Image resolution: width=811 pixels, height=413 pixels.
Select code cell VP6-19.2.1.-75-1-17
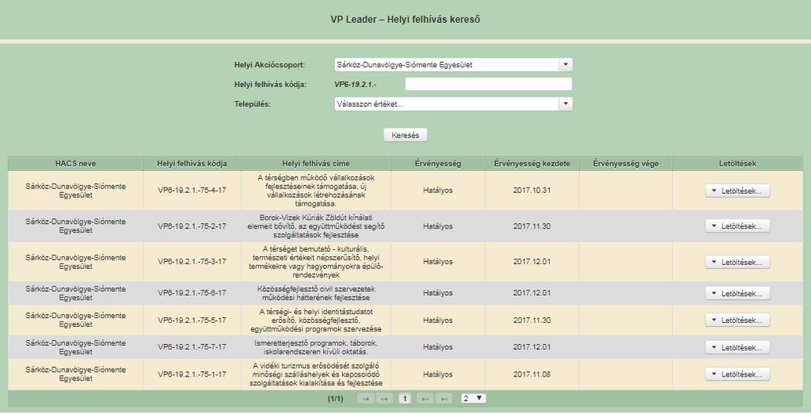click(192, 374)
